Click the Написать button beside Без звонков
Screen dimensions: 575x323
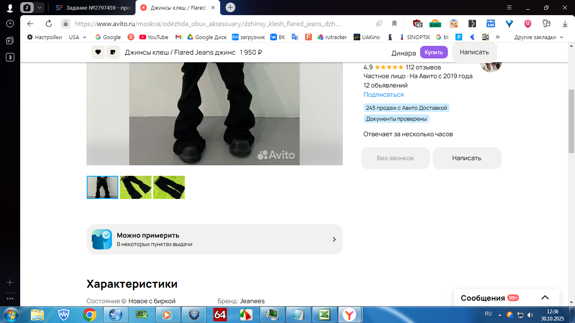(467, 158)
